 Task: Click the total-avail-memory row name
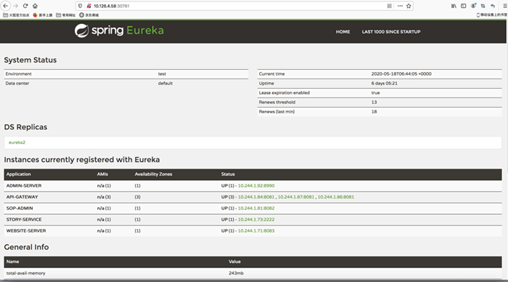(x=26, y=273)
